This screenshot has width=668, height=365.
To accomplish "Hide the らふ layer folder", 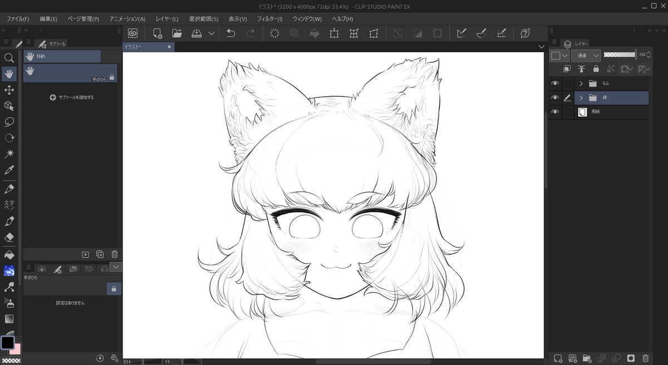I will point(554,83).
